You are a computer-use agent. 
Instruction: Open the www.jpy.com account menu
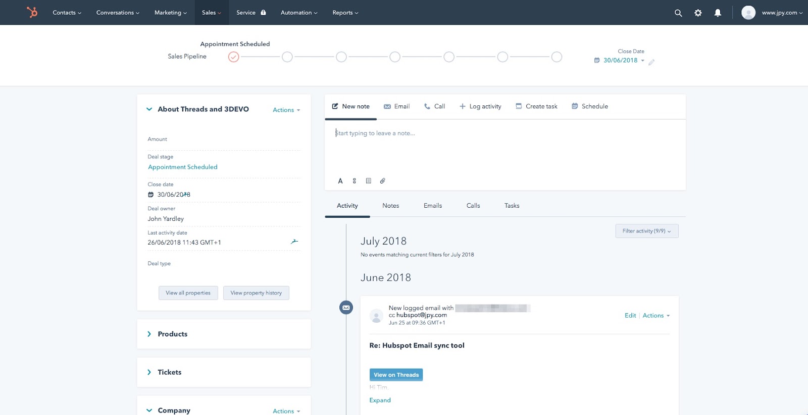[782, 13]
